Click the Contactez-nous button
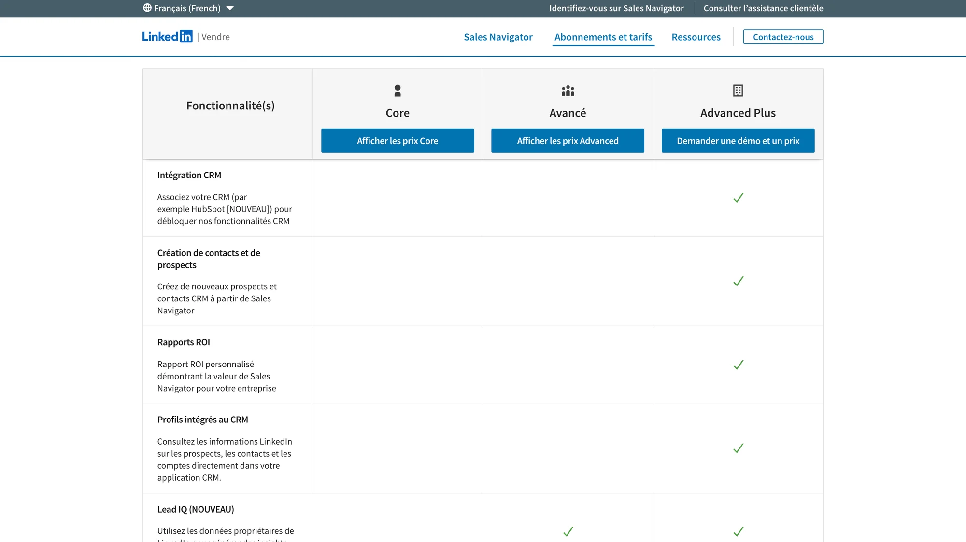Viewport: 966px width, 542px height. [783, 37]
